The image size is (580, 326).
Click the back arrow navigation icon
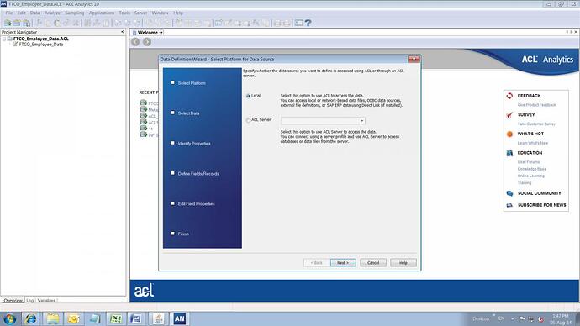pyautogui.click(x=135, y=42)
